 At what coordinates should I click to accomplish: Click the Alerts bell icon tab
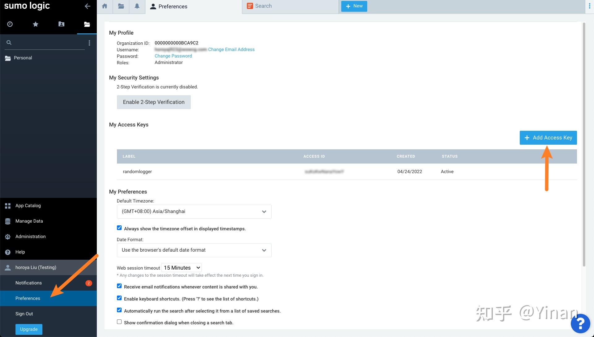[137, 6]
